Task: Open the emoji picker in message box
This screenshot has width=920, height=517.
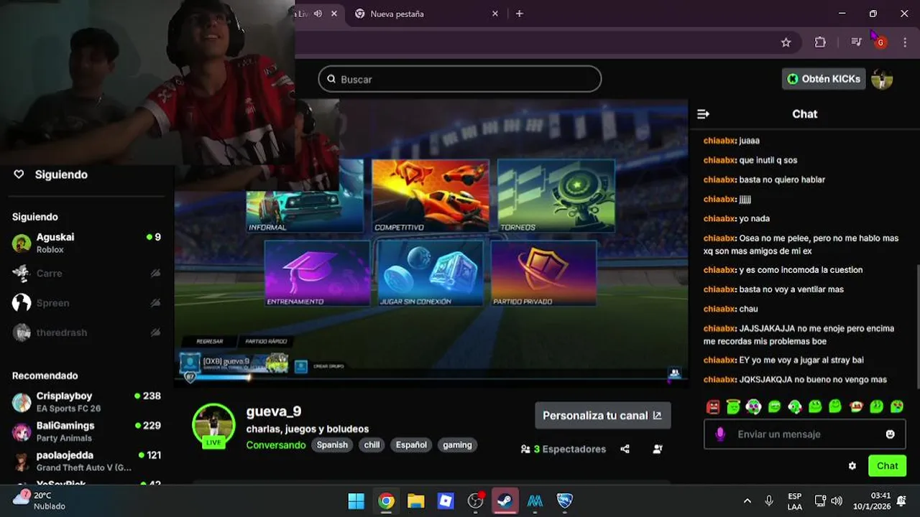Action: pyautogui.click(x=891, y=434)
